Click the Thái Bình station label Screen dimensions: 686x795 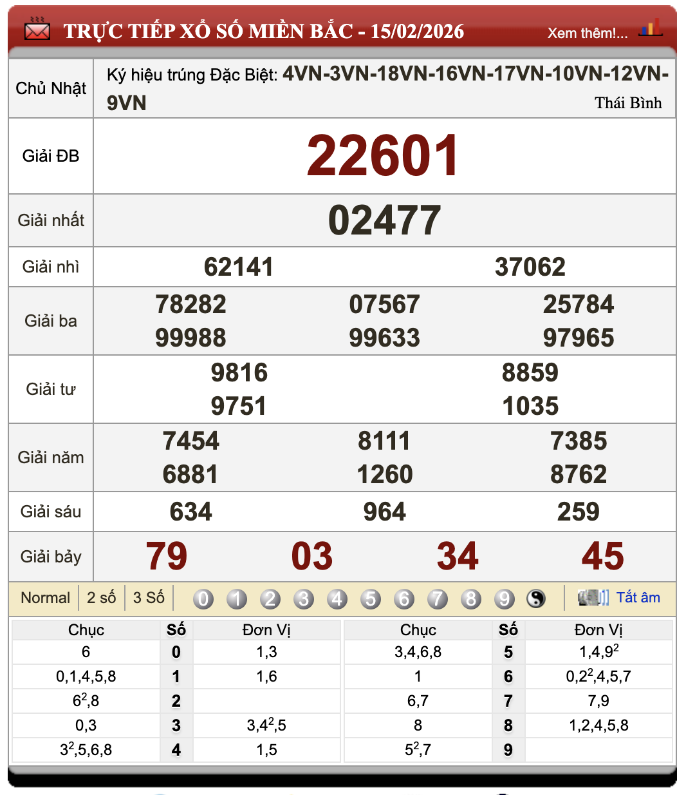(x=629, y=102)
